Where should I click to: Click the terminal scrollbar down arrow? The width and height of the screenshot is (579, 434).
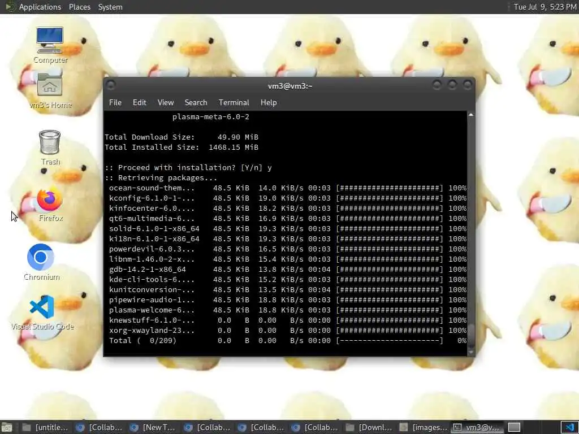pos(471,353)
